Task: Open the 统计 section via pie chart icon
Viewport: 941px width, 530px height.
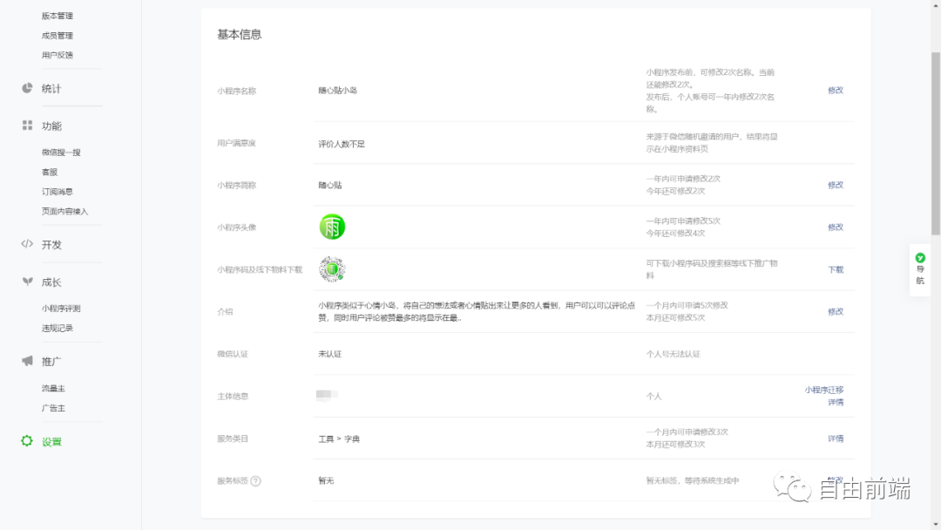Action: (x=27, y=88)
